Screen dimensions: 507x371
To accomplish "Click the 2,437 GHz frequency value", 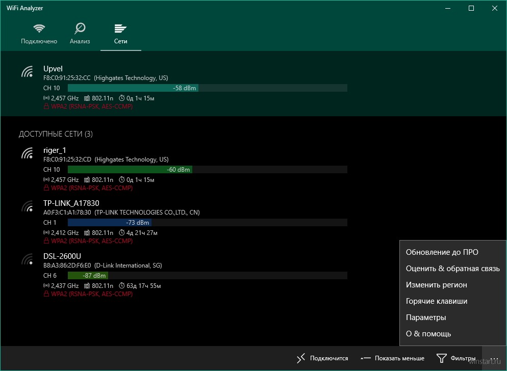I will (x=65, y=286).
